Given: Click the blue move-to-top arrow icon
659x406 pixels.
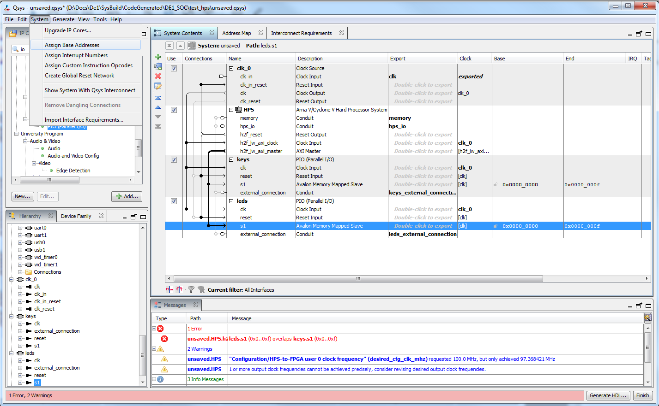Looking at the screenshot, I should pos(158,98).
